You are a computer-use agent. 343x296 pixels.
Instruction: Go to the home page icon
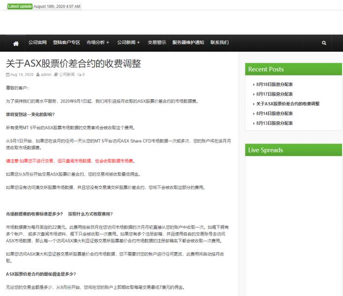(x=16, y=43)
